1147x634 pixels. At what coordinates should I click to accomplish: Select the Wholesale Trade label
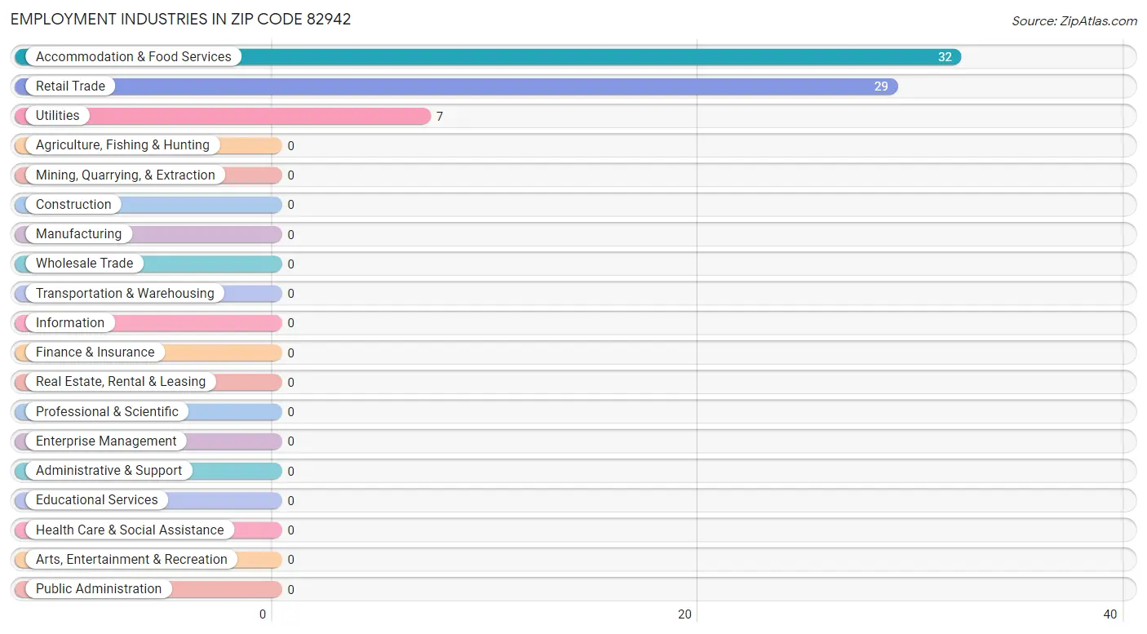(84, 264)
